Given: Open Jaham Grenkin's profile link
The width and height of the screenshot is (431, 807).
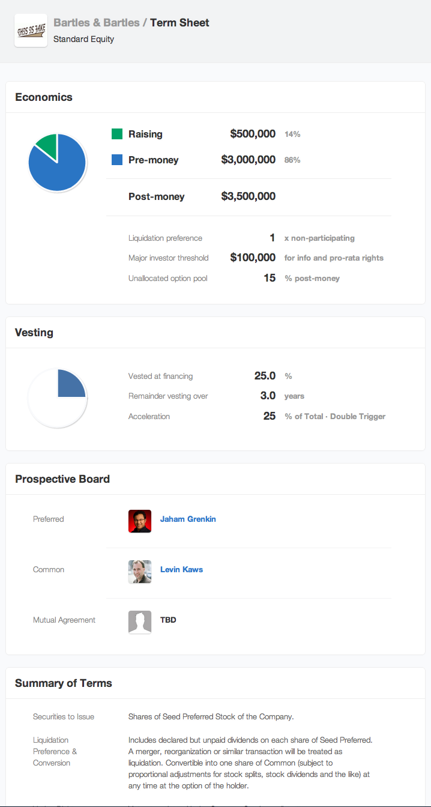Looking at the screenshot, I should tap(188, 519).
